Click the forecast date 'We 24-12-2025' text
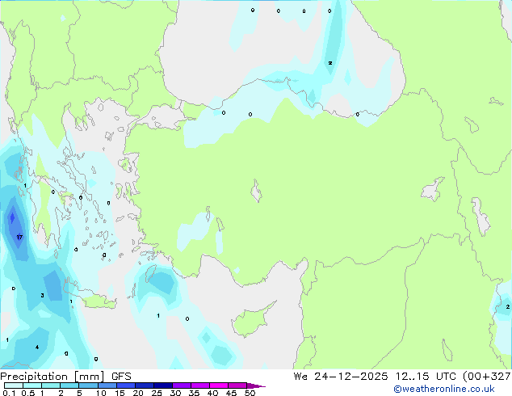 [x=341, y=377]
